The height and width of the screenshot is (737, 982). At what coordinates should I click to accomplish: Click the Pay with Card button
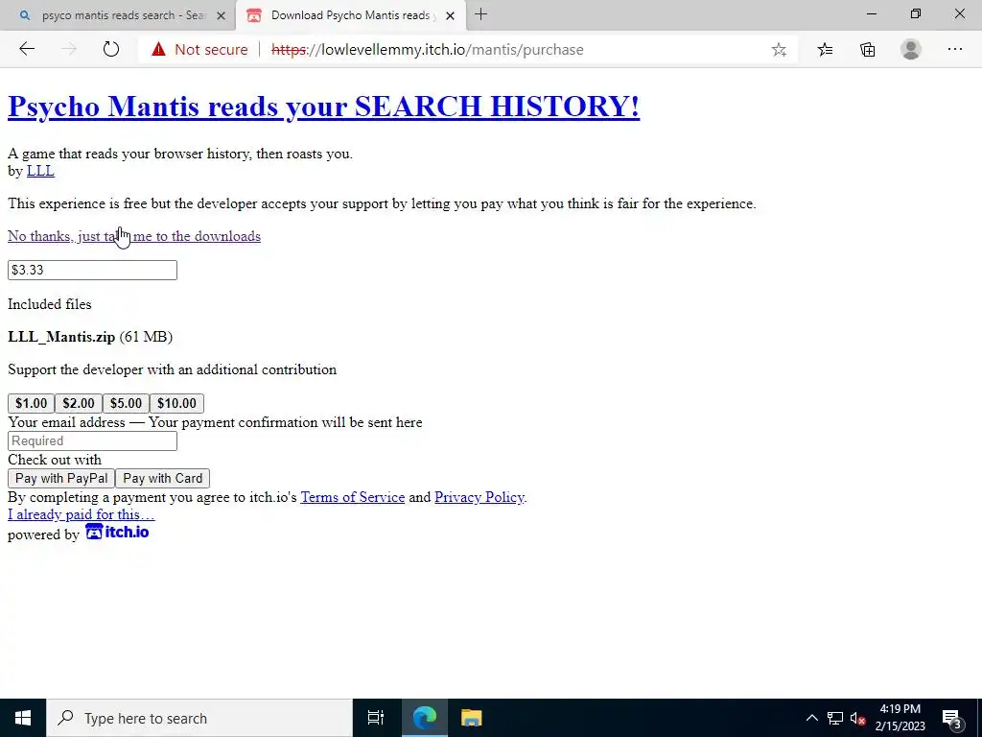click(163, 478)
